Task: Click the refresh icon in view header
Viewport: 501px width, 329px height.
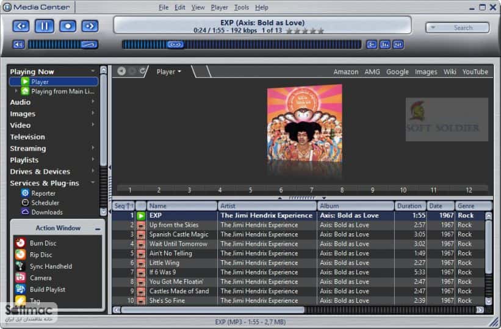Action: [x=143, y=71]
